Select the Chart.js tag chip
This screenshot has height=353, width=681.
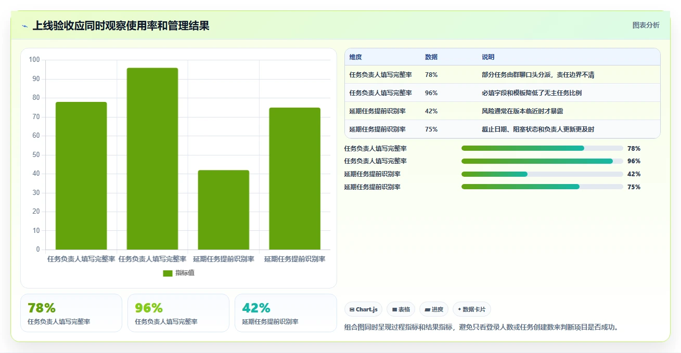[x=363, y=309]
